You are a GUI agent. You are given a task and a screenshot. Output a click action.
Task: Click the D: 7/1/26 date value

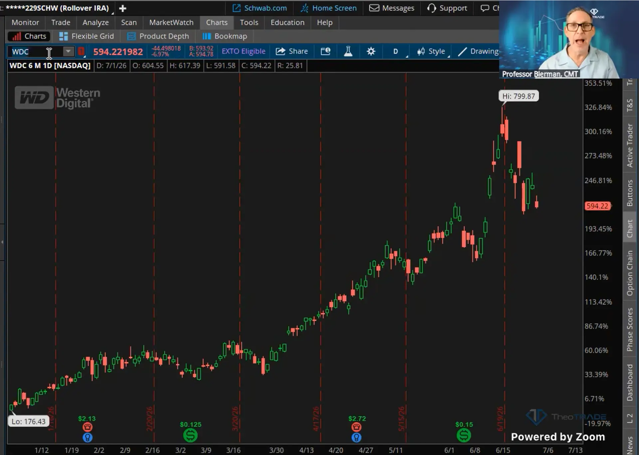[x=111, y=66]
